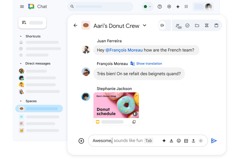The width and height of the screenshot is (243, 162).
Task: Click the record message circle icon
Action: (x=201, y=141)
